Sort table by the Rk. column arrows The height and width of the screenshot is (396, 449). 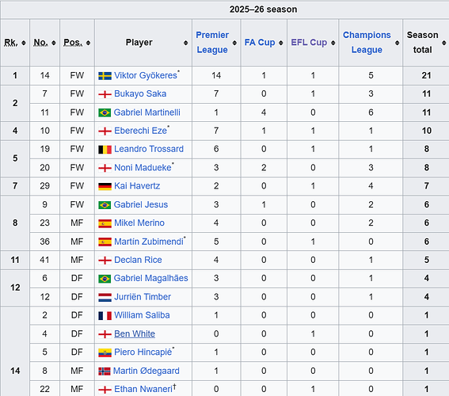pos(24,43)
